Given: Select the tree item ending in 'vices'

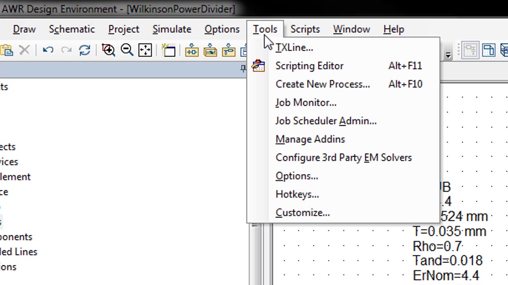Looking at the screenshot, I should 9,162.
